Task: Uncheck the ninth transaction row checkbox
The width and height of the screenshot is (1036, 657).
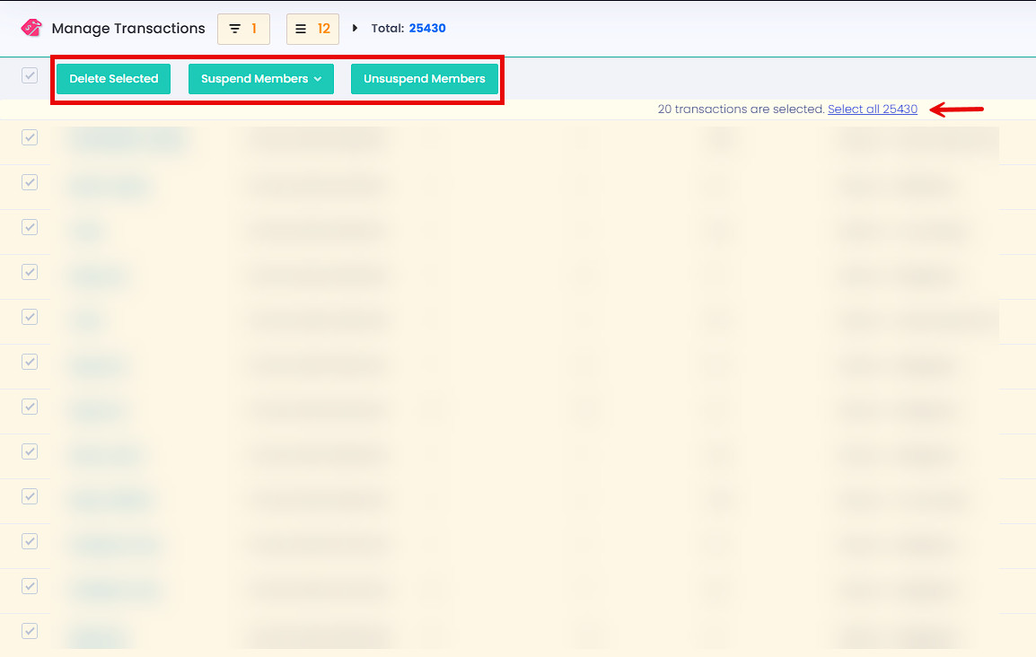Action: 30,496
